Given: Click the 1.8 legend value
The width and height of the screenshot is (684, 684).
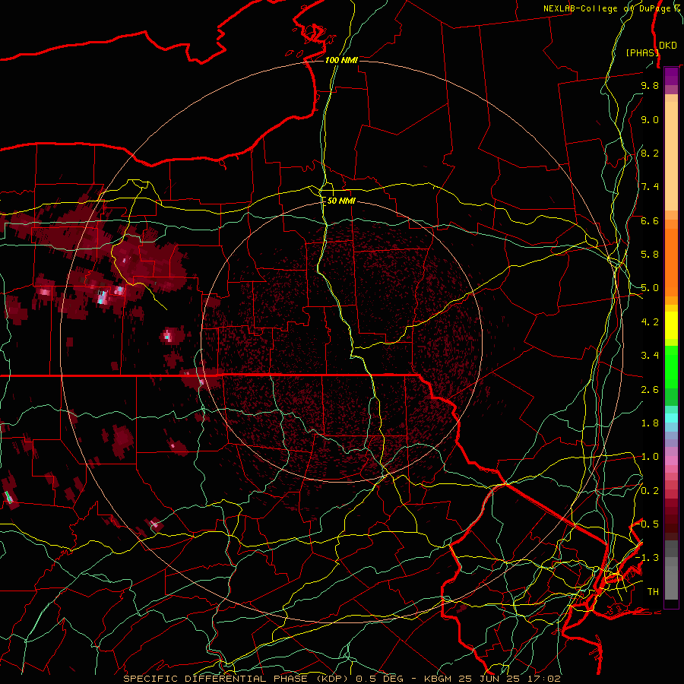Looking at the screenshot, I should pos(650,423).
